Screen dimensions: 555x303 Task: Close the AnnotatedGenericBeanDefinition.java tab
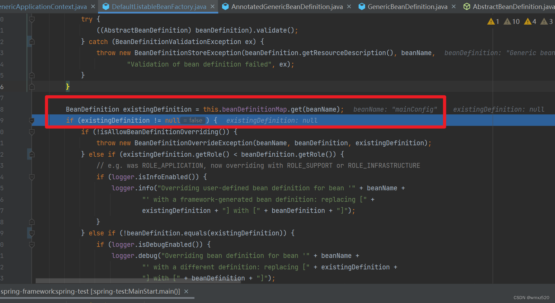pos(349,7)
